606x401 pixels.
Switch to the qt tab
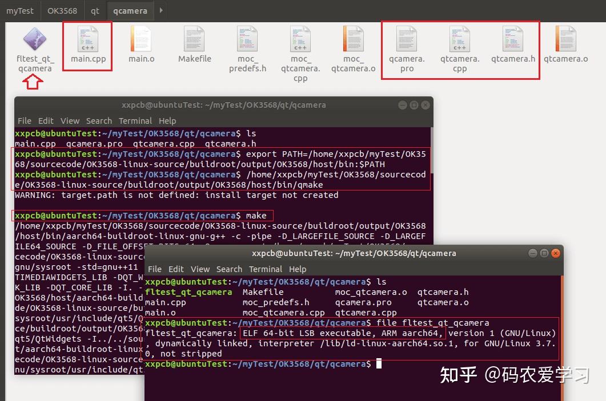(x=95, y=10)
